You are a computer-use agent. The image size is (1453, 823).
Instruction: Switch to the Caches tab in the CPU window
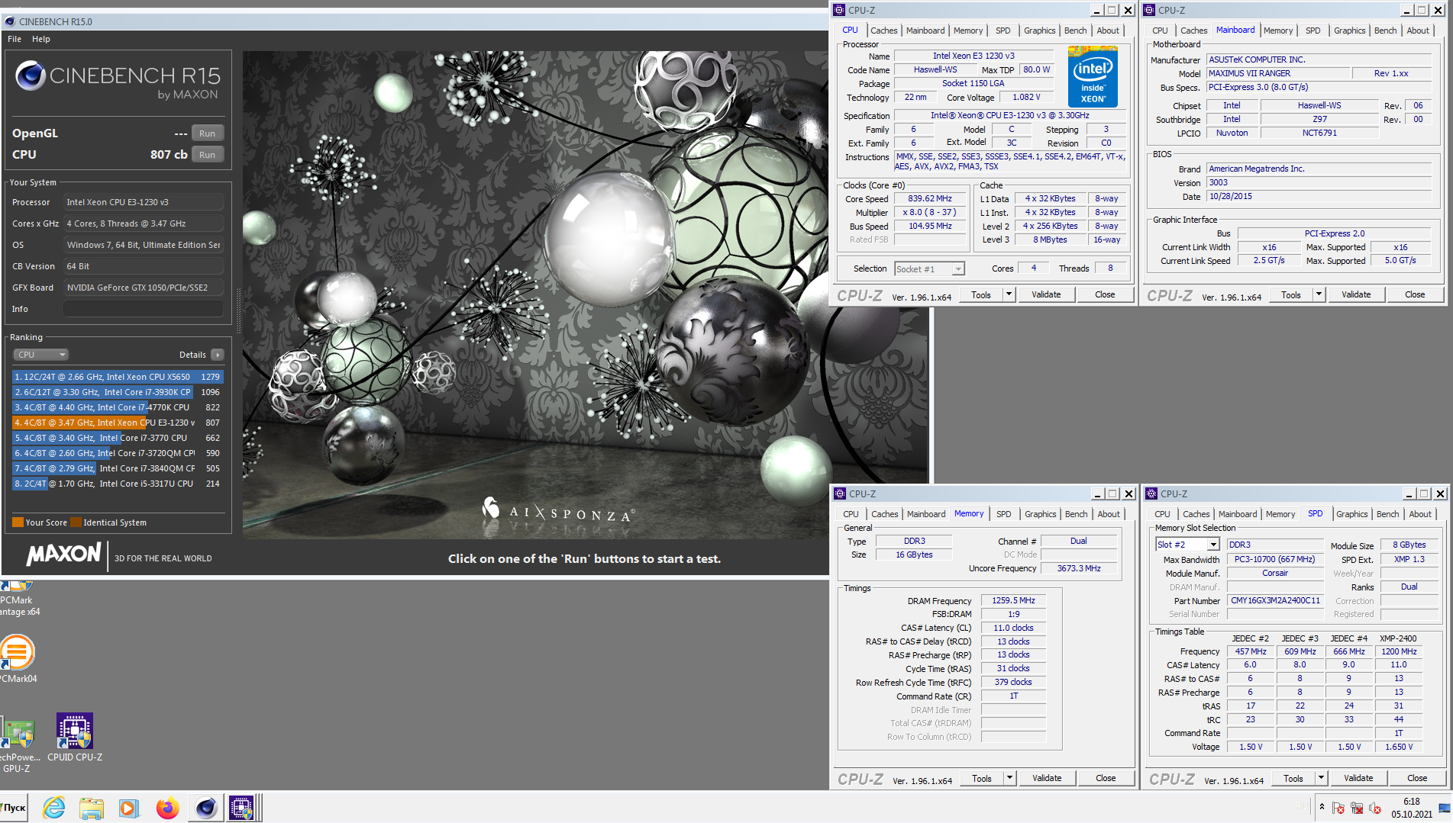pyautogui.click(x=884, y=31)
